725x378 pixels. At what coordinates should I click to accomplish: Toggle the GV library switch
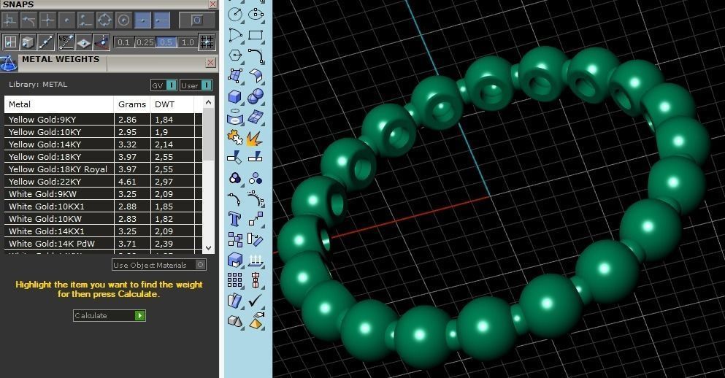click(164, 85)
